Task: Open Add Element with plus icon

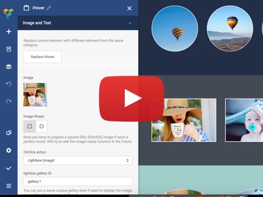Action: pyautogui.click(x=9, y=32)
